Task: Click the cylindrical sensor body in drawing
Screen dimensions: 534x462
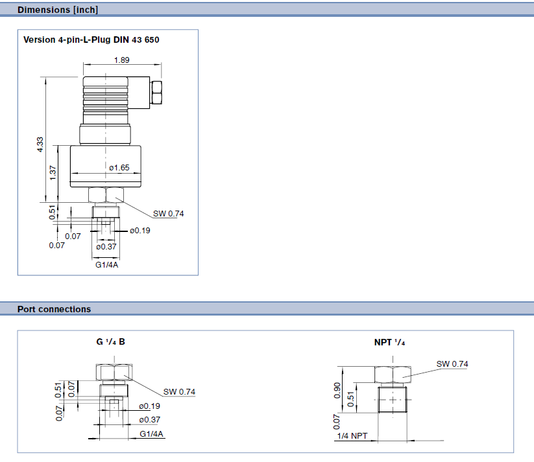Action: click(x=106, y=167)
